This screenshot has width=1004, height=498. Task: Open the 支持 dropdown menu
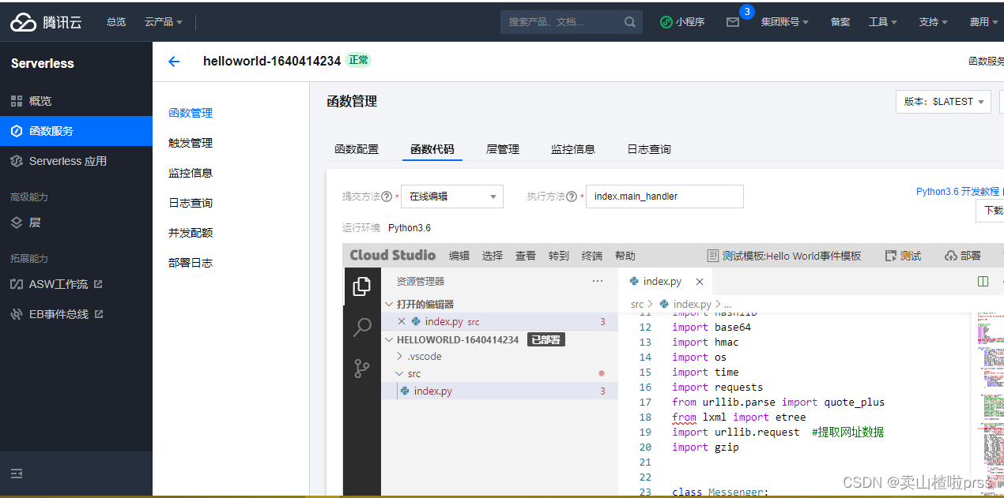[933, 22]
